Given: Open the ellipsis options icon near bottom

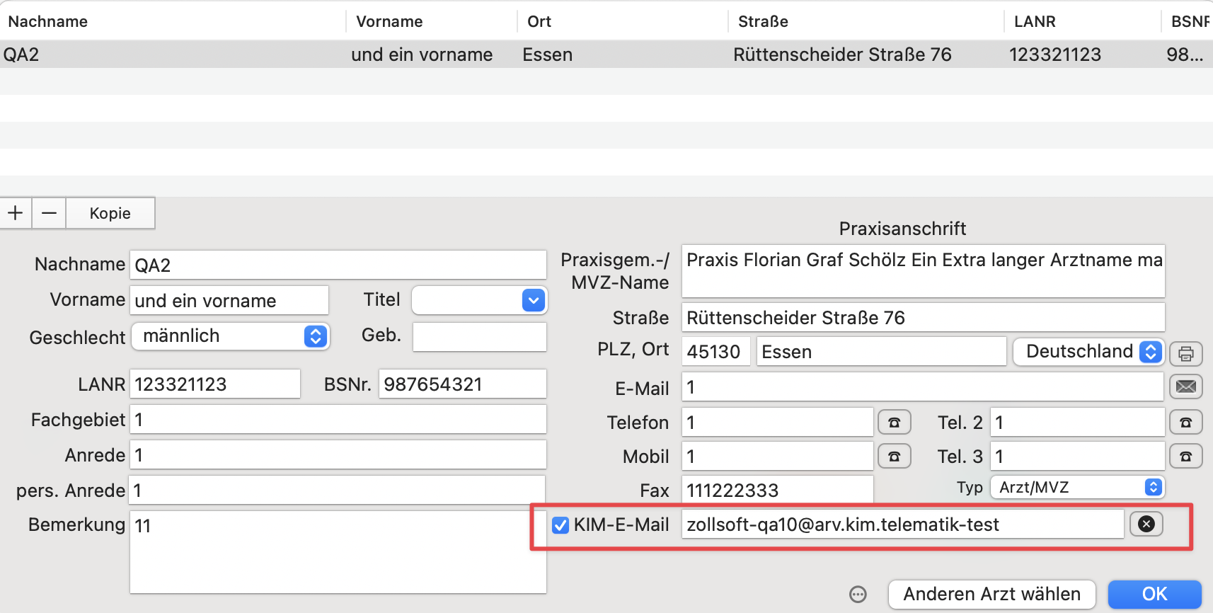Looking at the screenshot, I should [x=858, y=594].
